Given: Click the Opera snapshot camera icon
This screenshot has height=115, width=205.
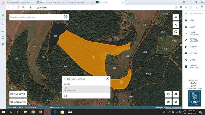Looking at the screenshot, I should [x=176, y=8].
